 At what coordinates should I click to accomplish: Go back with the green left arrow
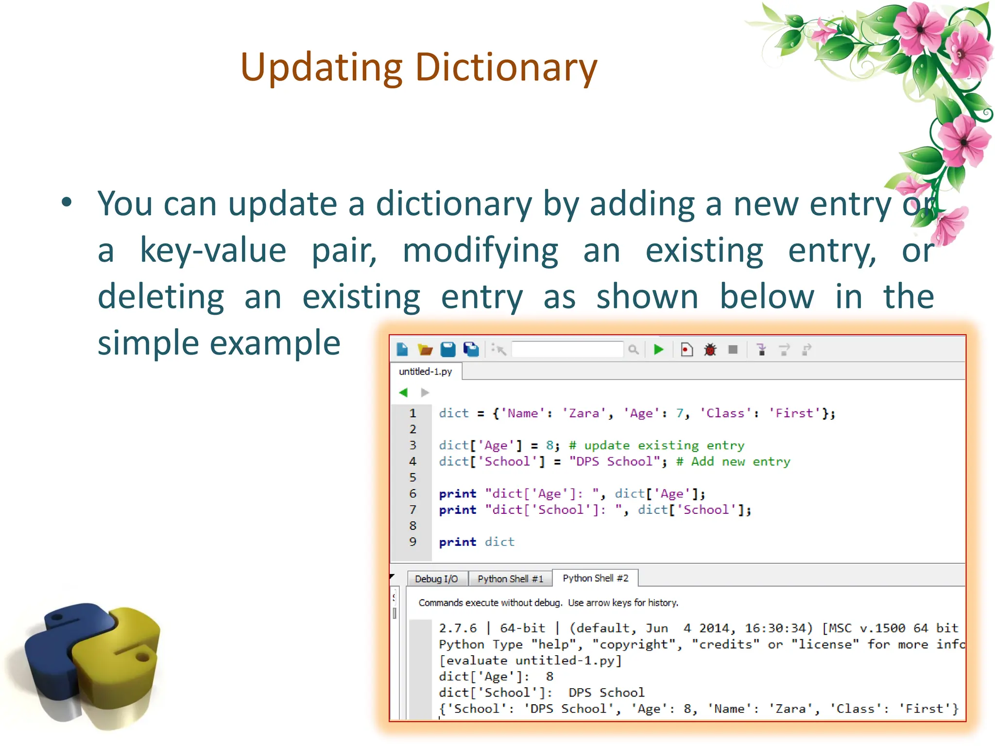coord(403,392)
